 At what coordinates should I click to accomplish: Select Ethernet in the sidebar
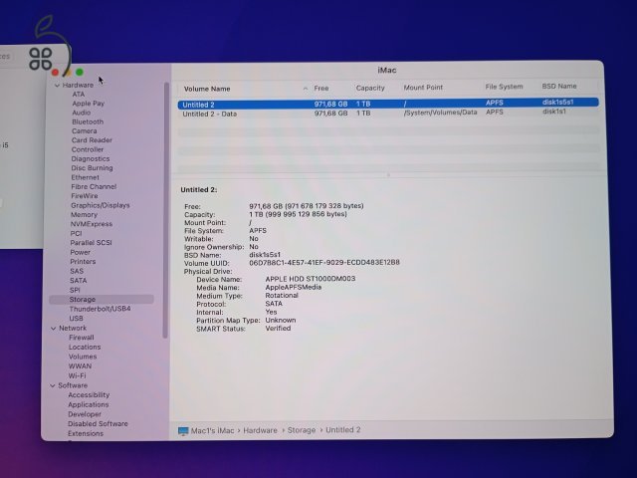[85, 177]
